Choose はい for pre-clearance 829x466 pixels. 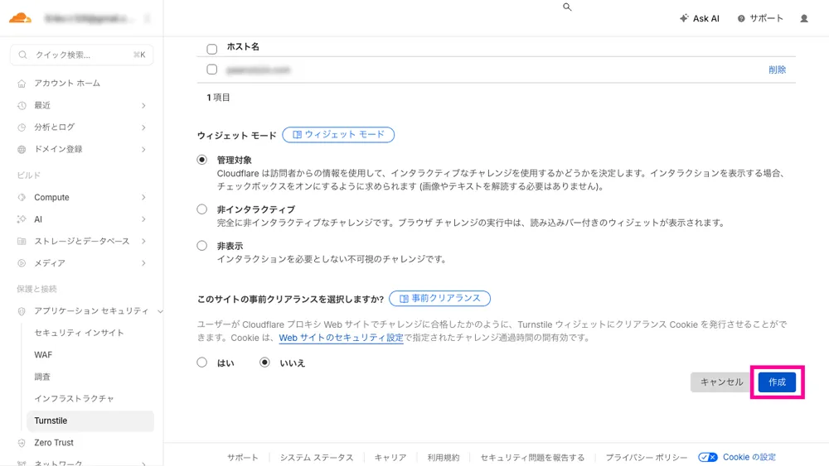[x=202, y=362]
